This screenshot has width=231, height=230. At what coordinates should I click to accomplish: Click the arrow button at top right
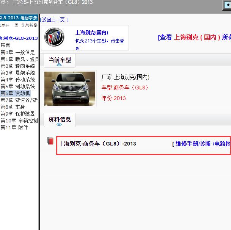tap(227, 5)
